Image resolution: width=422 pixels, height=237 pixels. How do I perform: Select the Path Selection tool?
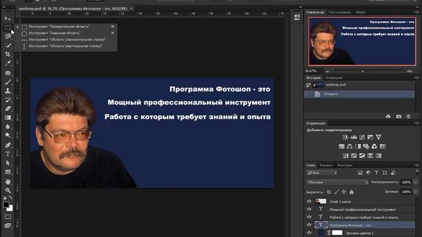click(8, 163)
